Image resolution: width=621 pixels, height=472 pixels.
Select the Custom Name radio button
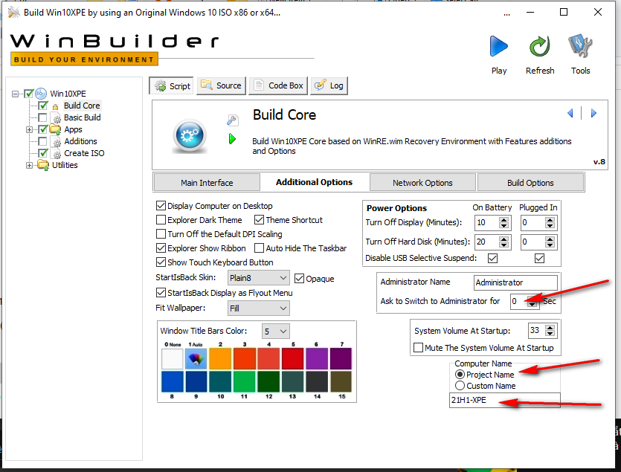point(460,386)
